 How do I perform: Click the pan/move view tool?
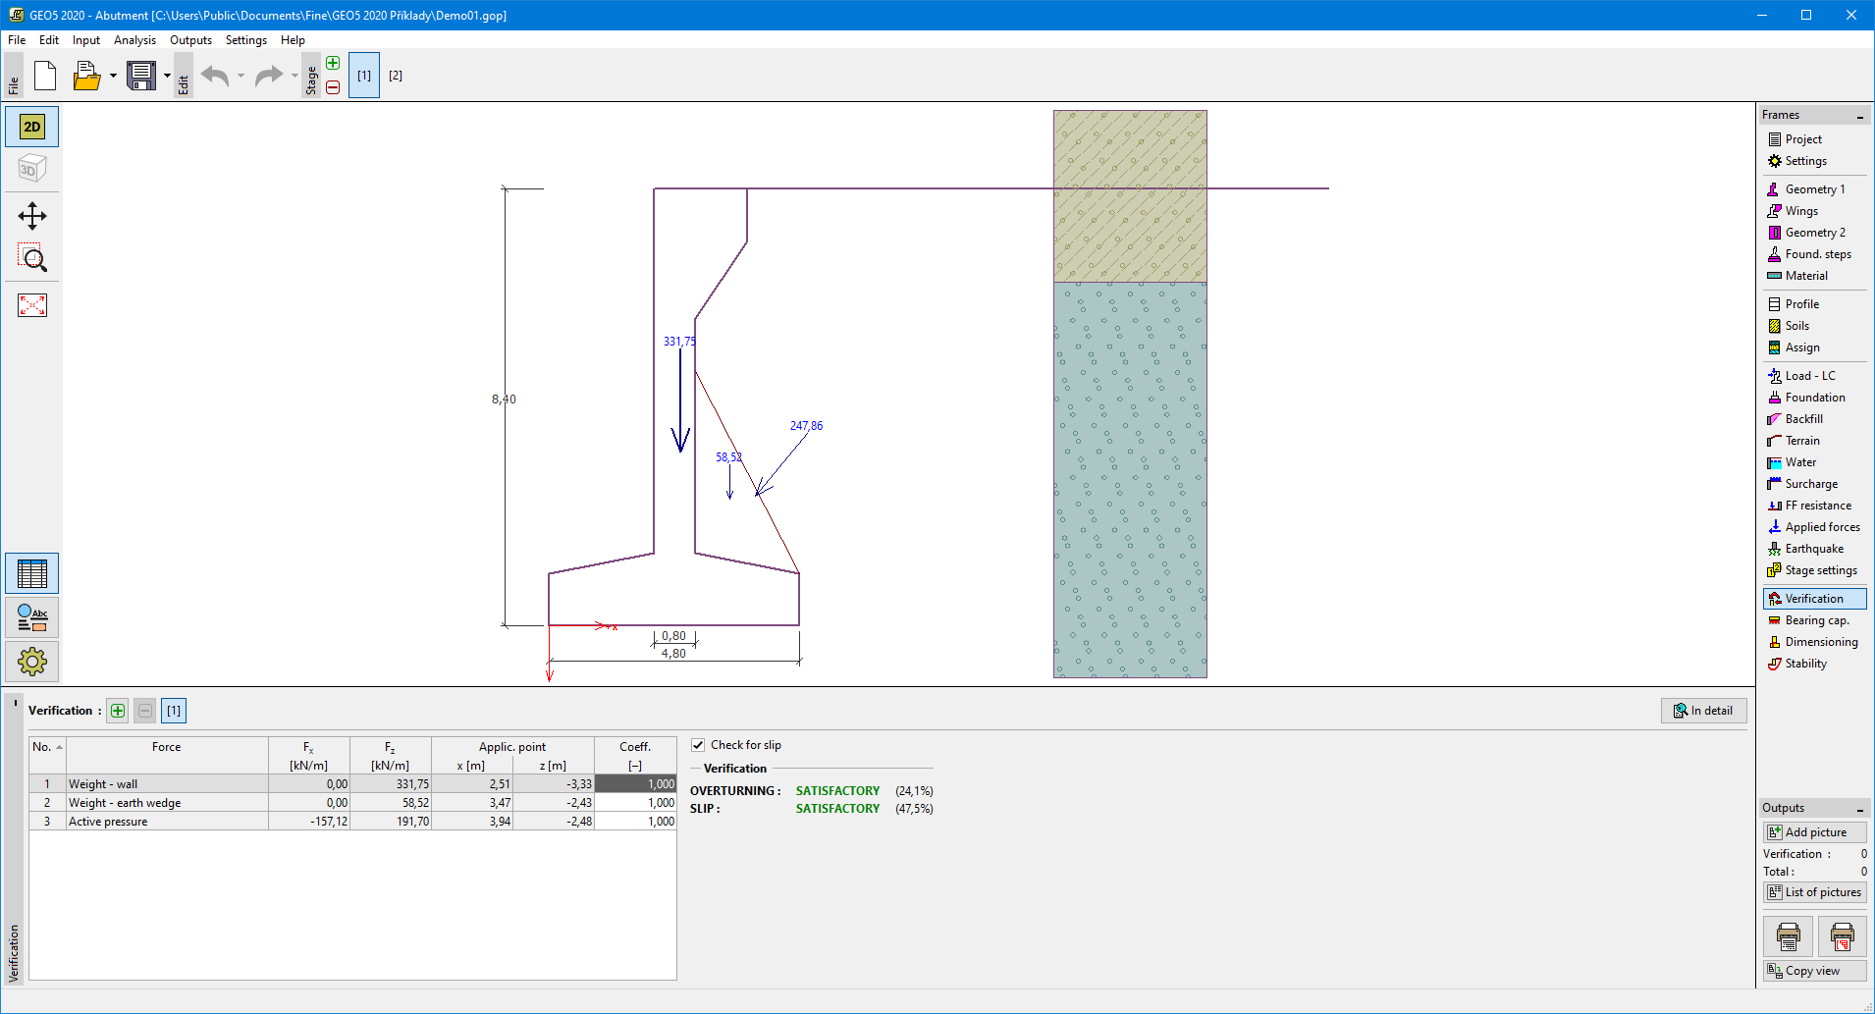coord(32,216)
